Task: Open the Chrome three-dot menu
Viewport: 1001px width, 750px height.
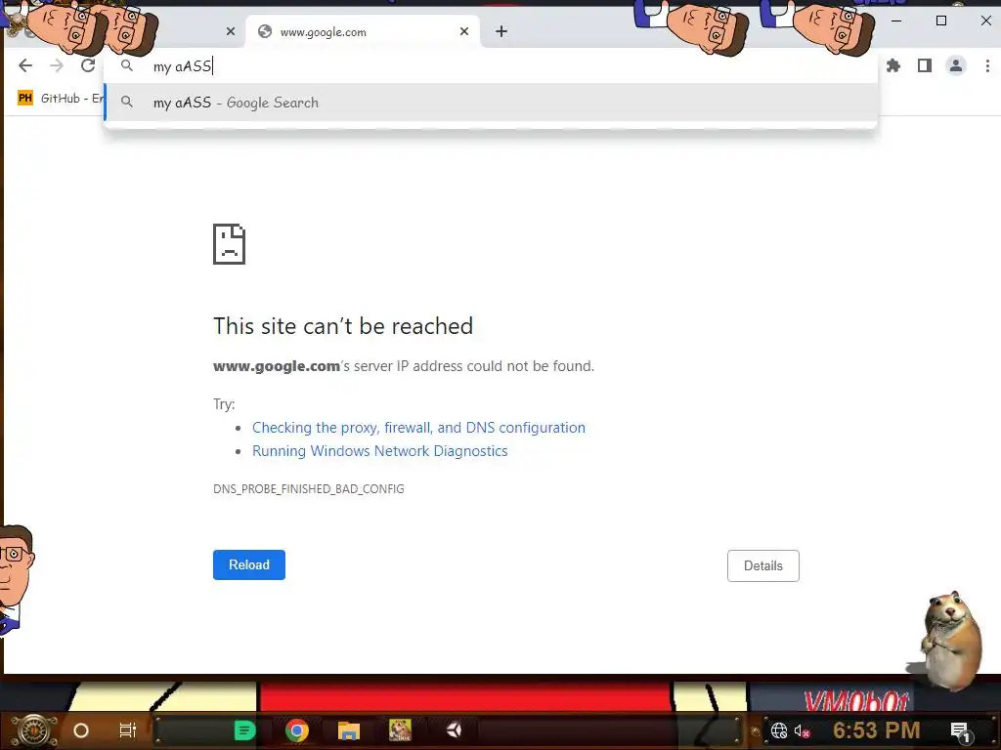Action: pos(987,65)
